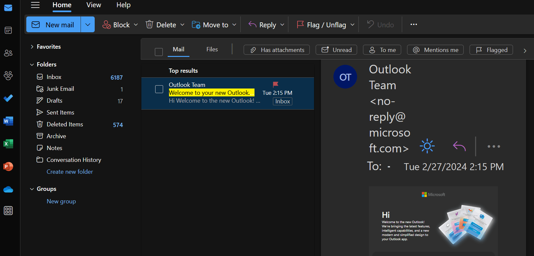This screenshot has height=256, width=534.
Task: Open Move to dropdown arrow
Action: click(234, 25)
